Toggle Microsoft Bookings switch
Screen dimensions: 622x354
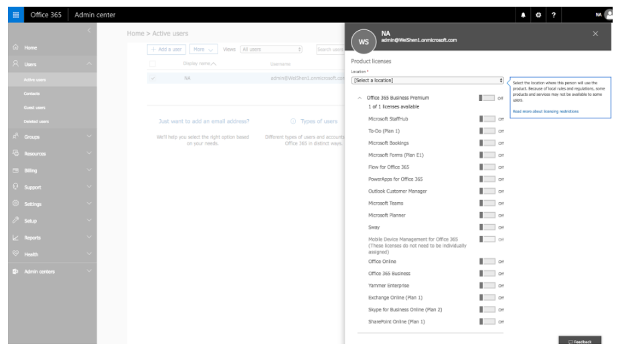coord(487,143)
